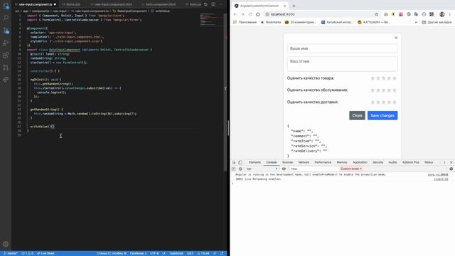
Task: Switch to form.component.html editor tab
Action: click(161, 4)
